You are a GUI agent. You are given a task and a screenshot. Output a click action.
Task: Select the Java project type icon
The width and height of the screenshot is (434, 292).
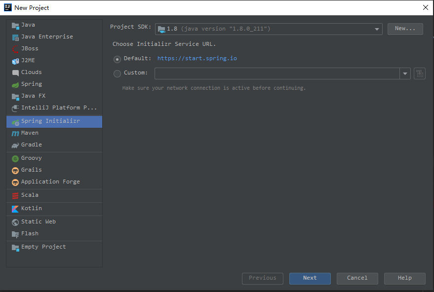(x=16, y=25)
